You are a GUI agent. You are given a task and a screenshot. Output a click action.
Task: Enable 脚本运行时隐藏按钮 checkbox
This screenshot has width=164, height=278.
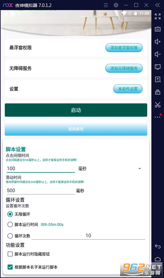(x=10, y=254)
